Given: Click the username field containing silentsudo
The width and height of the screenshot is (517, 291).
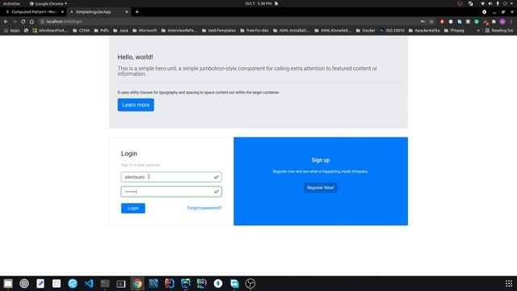Looking at the screenshot, I should (171, 177).
